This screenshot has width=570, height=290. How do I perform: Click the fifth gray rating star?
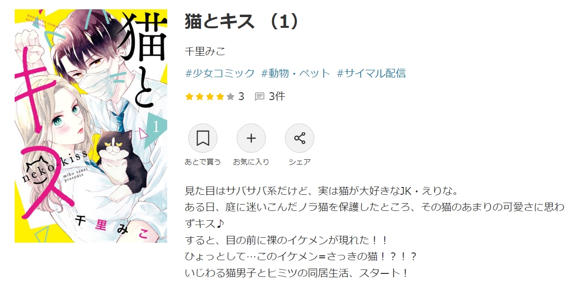(x=230, y=97)
